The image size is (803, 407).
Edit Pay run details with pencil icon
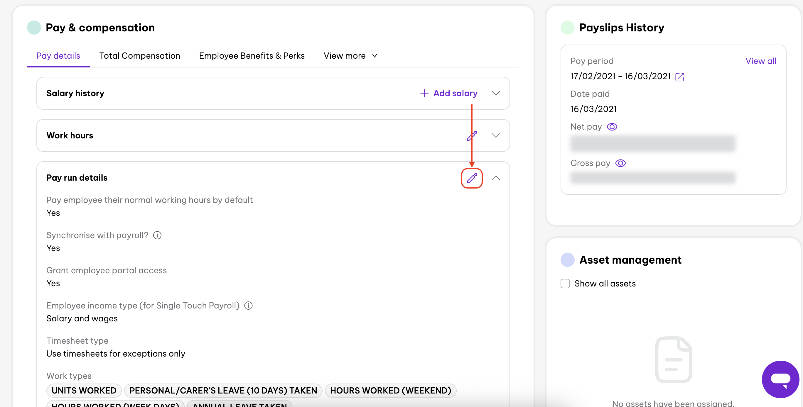point(472,178)
